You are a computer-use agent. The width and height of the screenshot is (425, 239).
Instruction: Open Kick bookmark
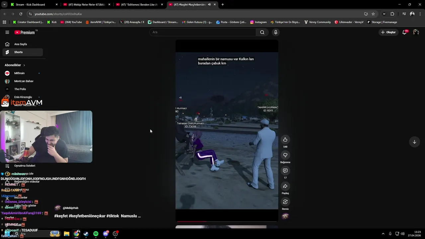pyautogui.click(x=52, y=22)
